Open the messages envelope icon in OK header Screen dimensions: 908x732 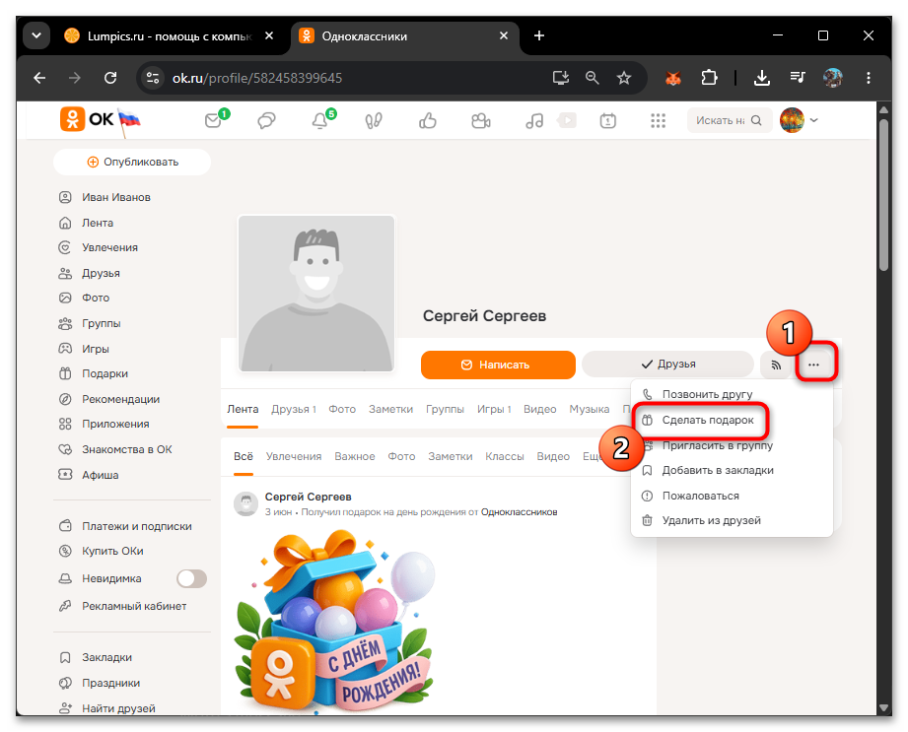213,120
